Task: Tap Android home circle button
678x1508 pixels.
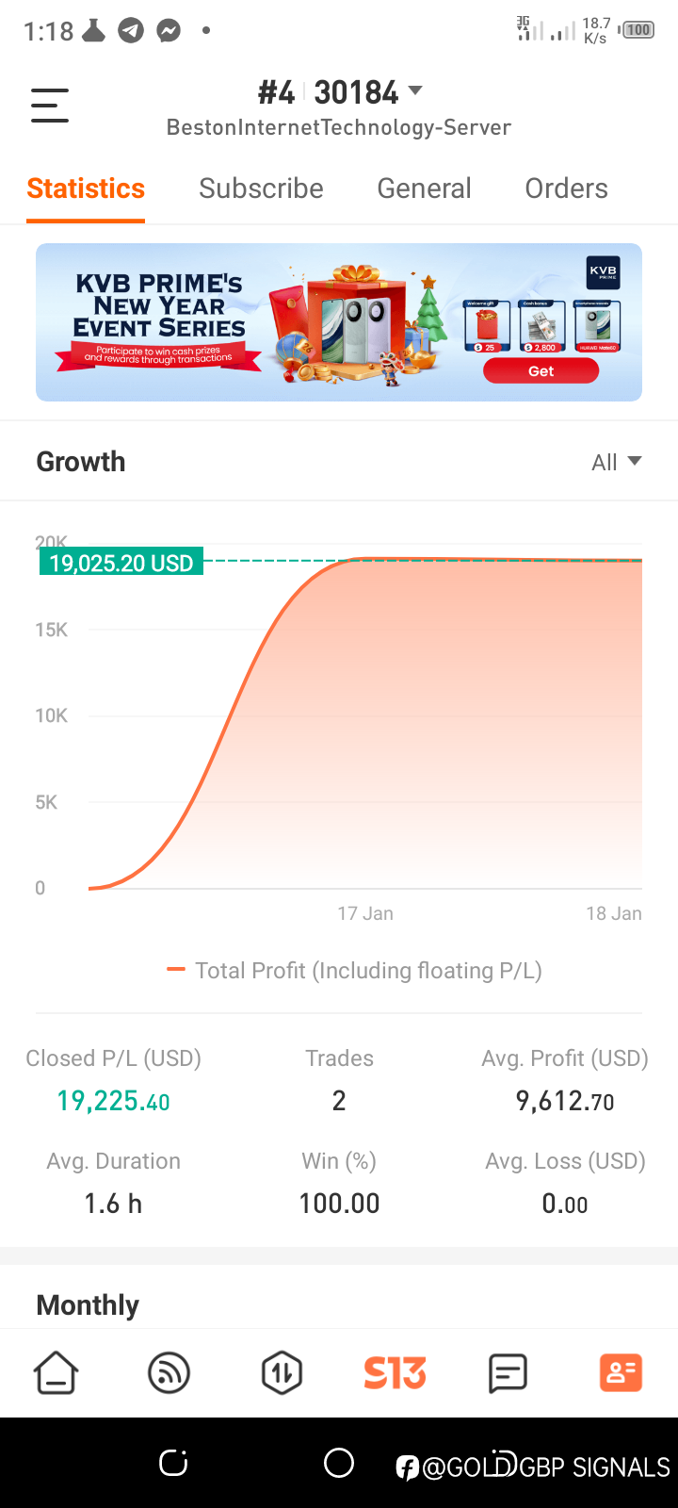Action: pos(339,1463)
